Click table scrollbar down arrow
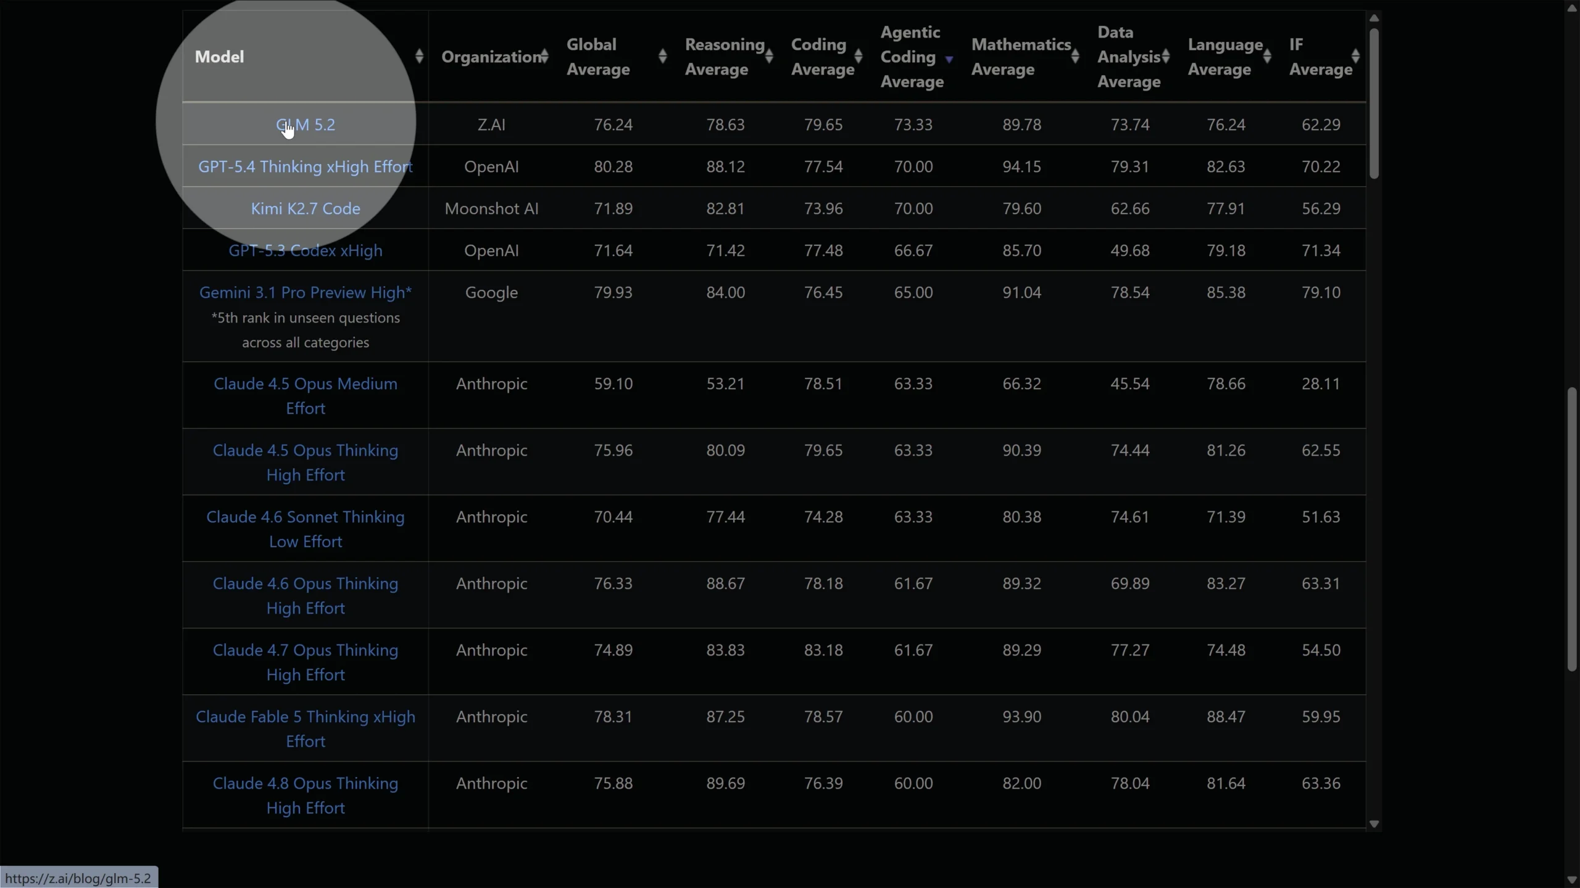1580x888 pixels. [1374, 824]
